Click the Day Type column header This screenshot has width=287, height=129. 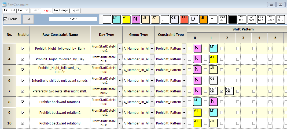106,35
